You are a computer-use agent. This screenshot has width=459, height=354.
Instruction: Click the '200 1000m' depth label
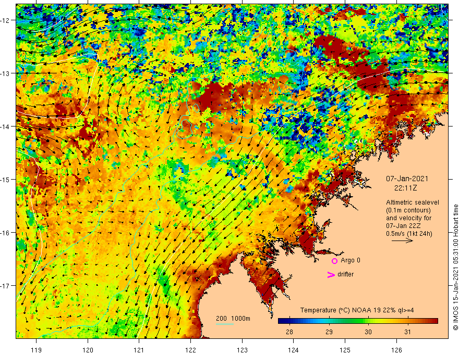pyautogui.click(x=233, y=319)
